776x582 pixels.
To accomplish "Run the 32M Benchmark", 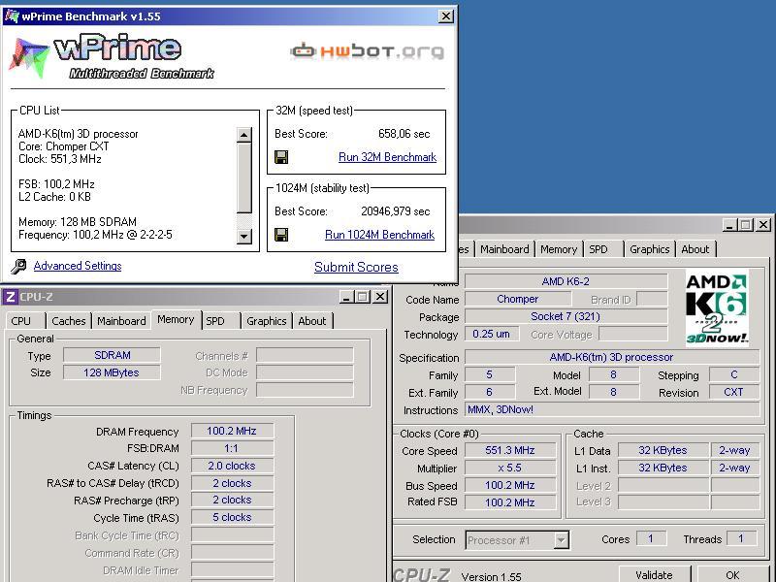I will 387,157.
